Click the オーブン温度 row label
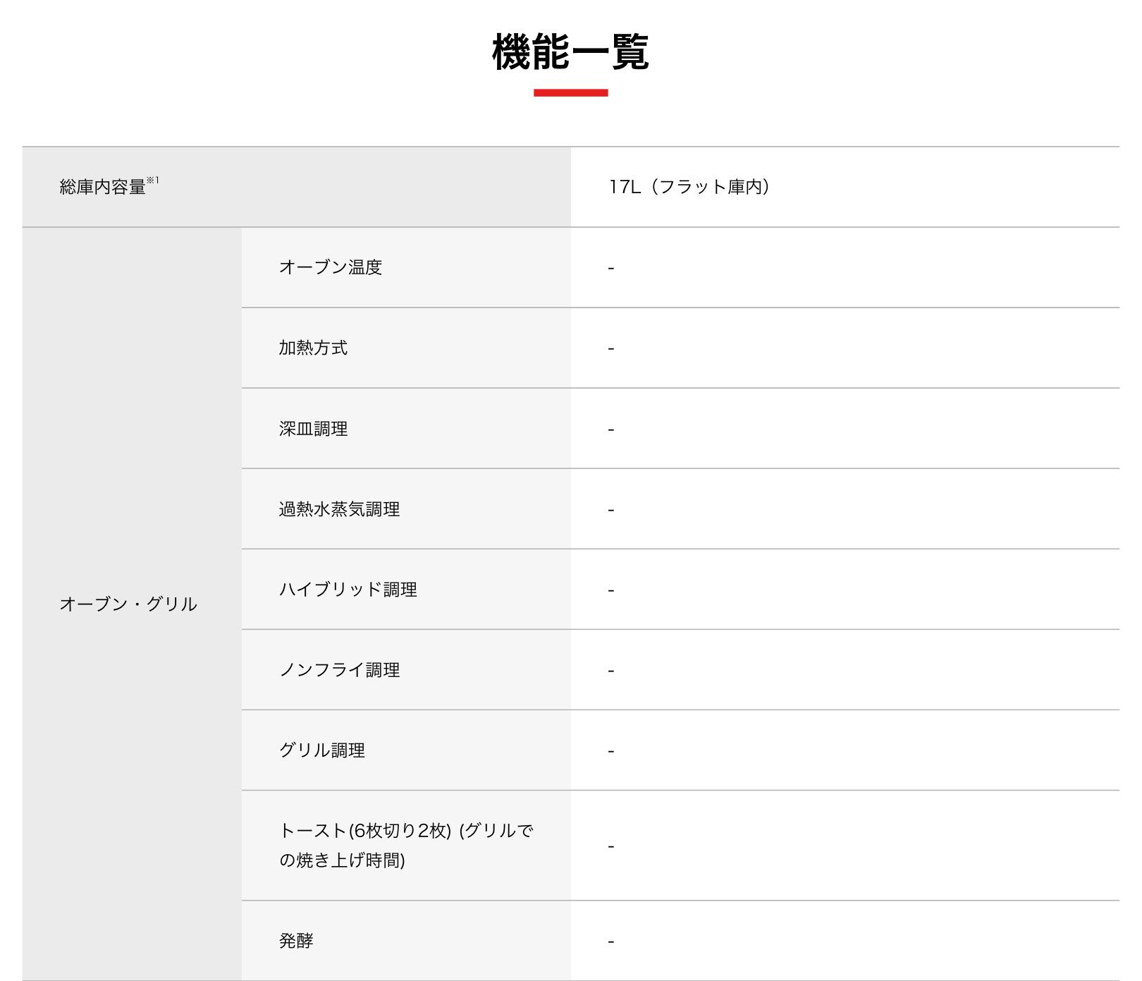Image resolution: width=1142 pixels, height=981 pixels. (x=331, y=267)
